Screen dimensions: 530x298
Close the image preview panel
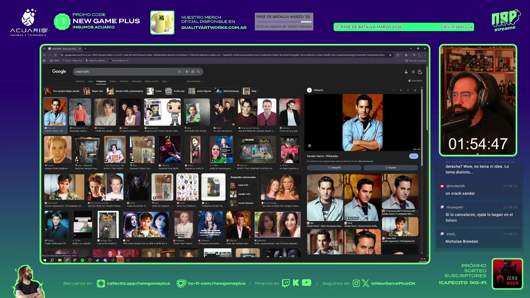(x=415, y=90)
